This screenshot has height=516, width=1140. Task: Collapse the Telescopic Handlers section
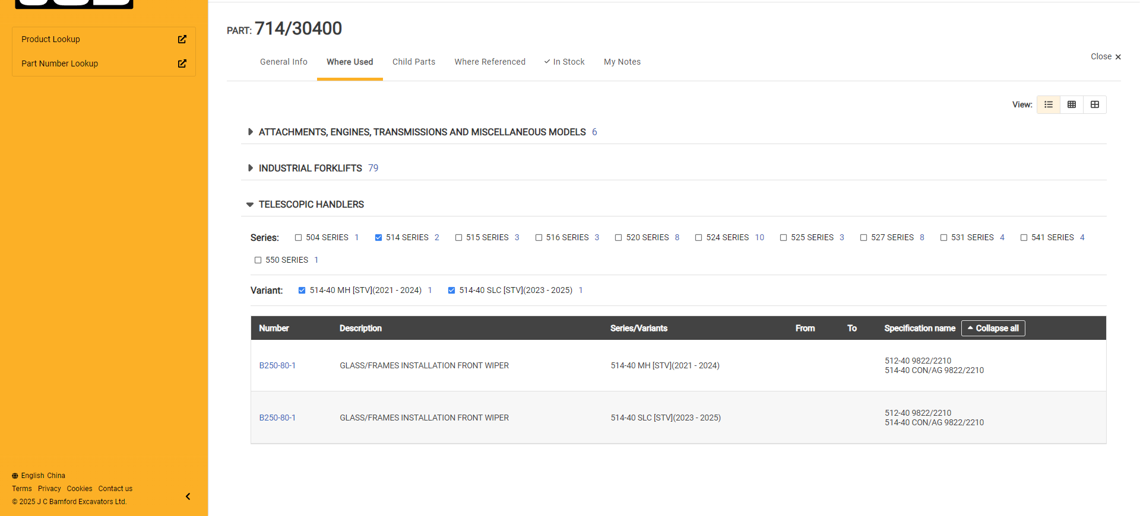tap(250, 205)
